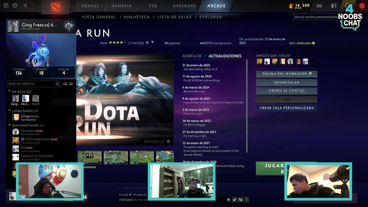Viewport: 368px width, 207px height.
Task: Switch to ACERCA DE section
Action: pos(192,56)
